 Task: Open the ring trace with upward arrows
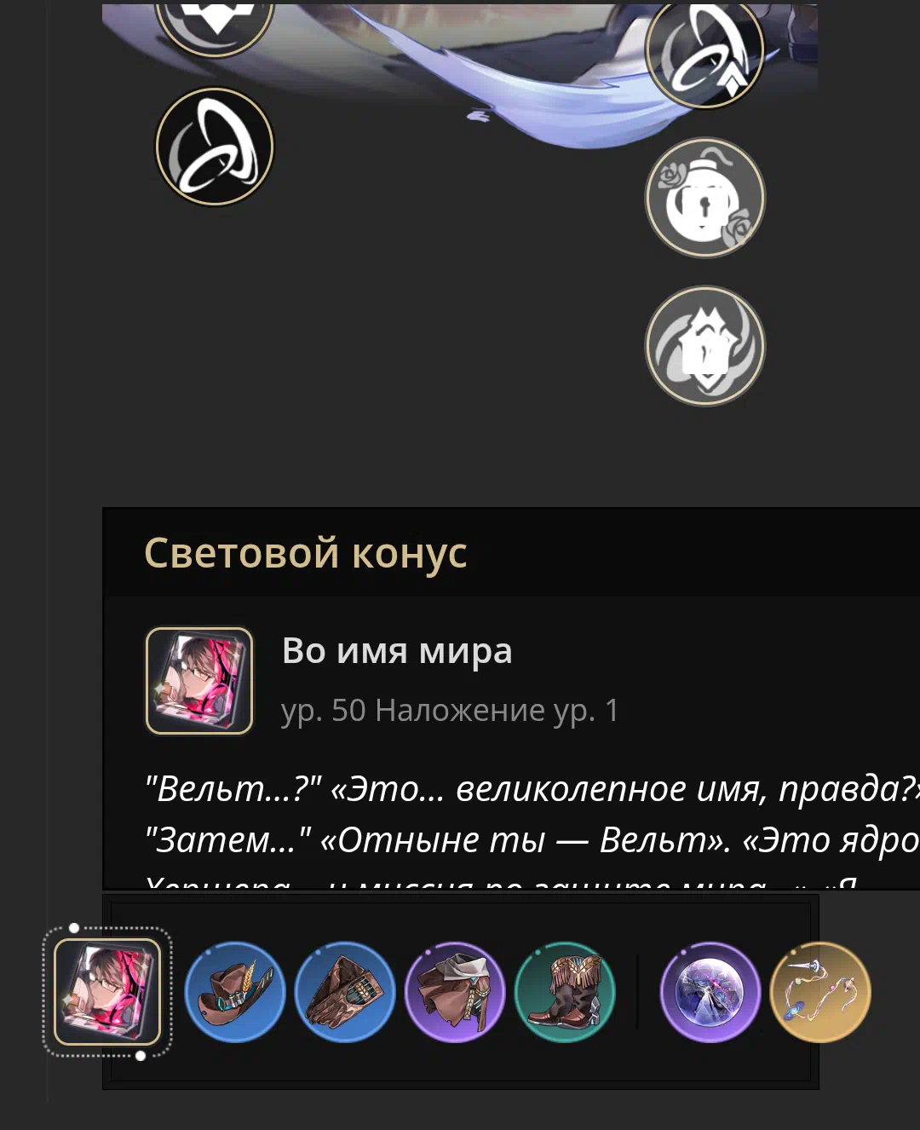705,53
